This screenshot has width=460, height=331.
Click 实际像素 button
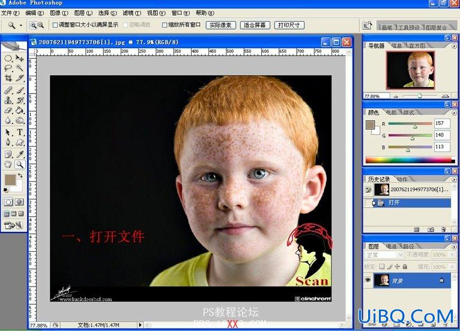(220, 25)
